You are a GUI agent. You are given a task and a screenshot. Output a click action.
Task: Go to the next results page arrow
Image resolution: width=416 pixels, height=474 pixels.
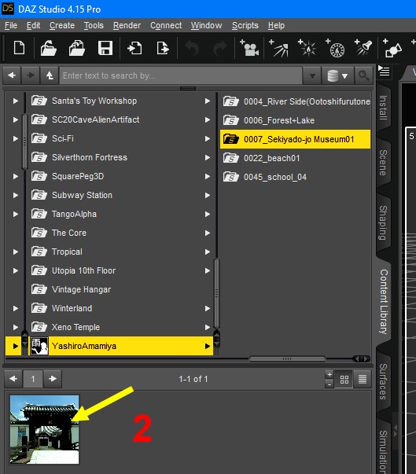53,378
